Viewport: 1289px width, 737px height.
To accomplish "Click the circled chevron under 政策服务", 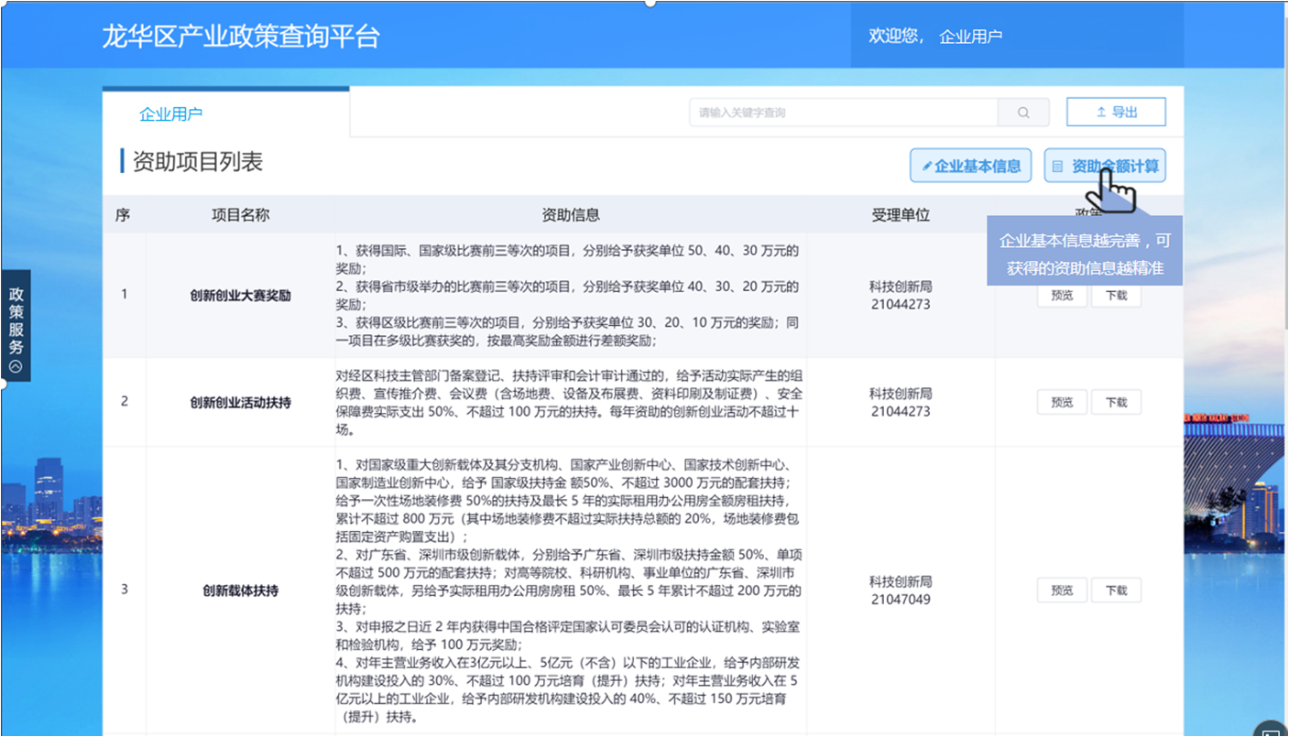I will 16,366.
